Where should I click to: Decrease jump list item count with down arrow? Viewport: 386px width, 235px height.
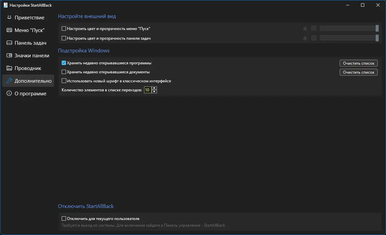click(154, 92)
